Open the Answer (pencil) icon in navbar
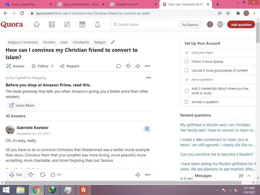Image resolution: width=260 pixels, height=195 pixels. 67,25
